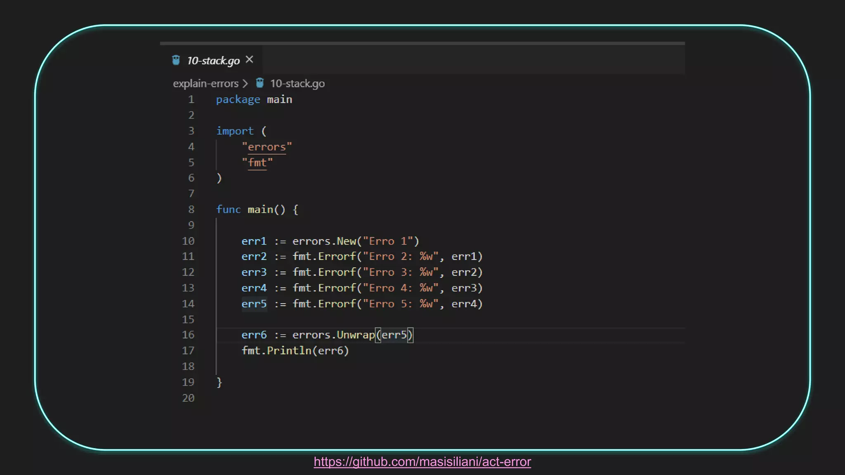The height and width of the screenshot is (475, 845).
Task: Click variable err3 declaration on line 12
Action: [254, 272]
